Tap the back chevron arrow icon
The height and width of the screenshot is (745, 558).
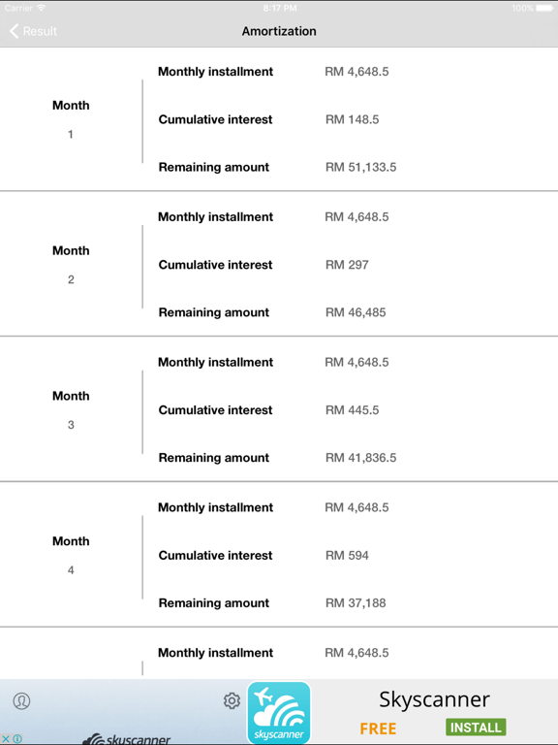pos(14,31)
